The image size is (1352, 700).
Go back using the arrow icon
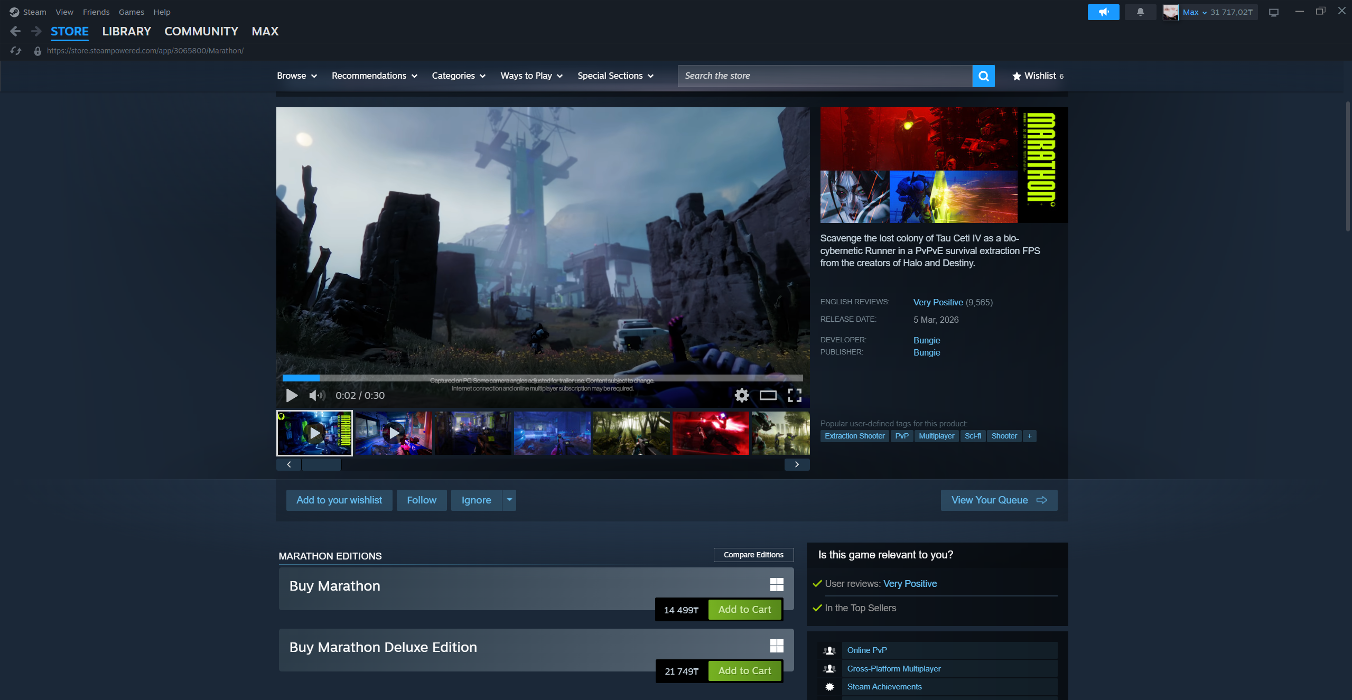[x=15, y=31]
